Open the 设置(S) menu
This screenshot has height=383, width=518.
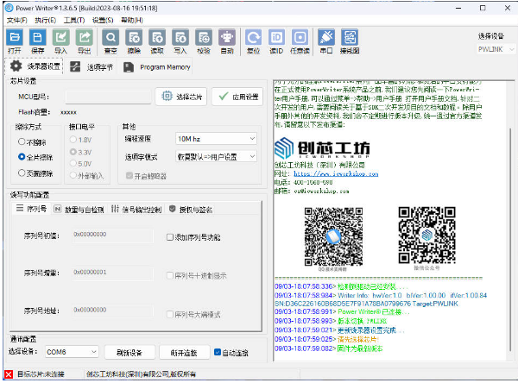(103, 21)
